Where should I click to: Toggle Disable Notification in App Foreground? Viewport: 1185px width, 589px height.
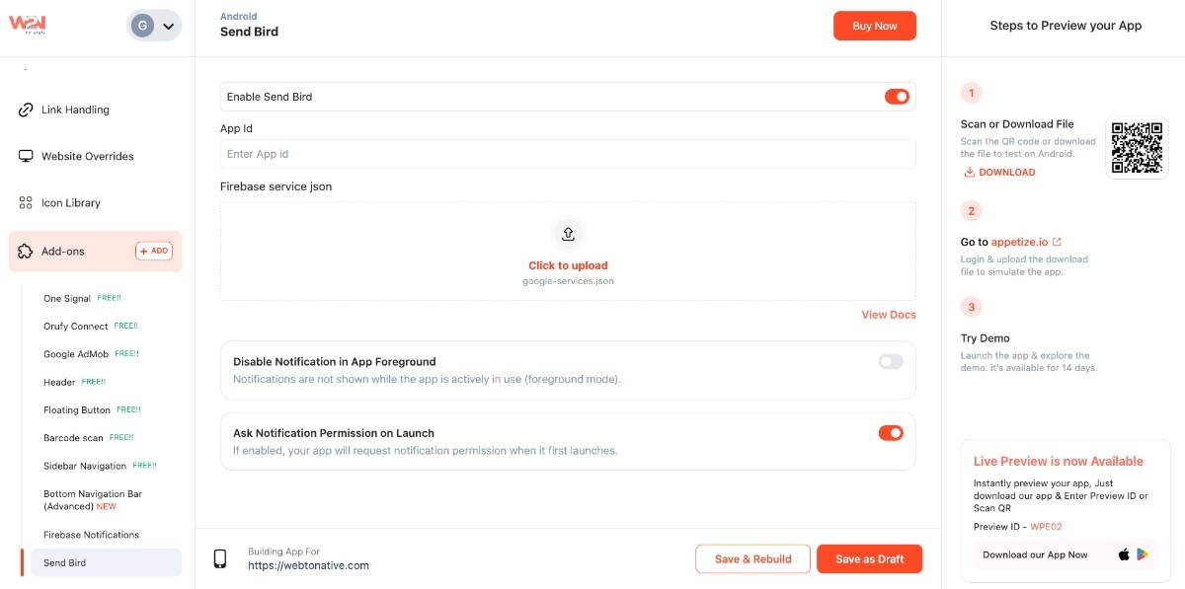[891, 362]
